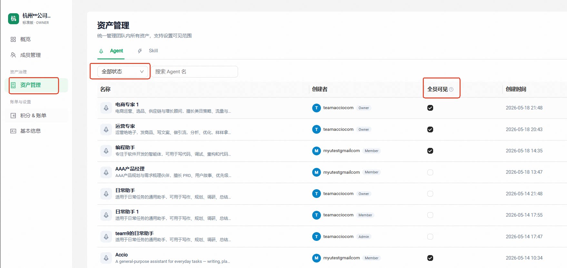Viewport: 567px width, 268px height.
Task: Click the agent icon of 编程助手
Action: (106, 151)
